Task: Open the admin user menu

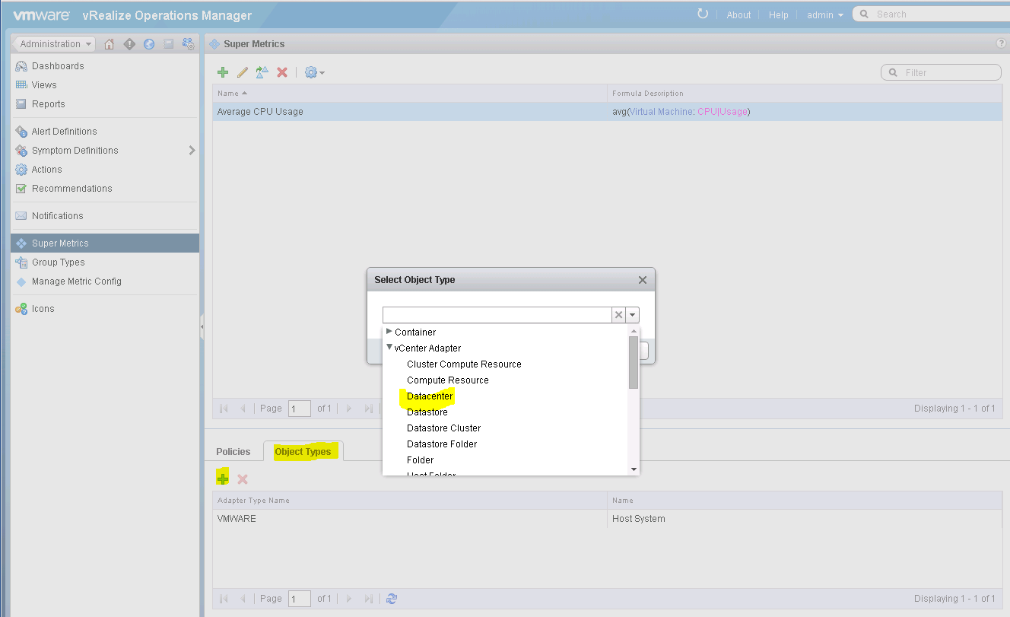Action: pos(824,14)
